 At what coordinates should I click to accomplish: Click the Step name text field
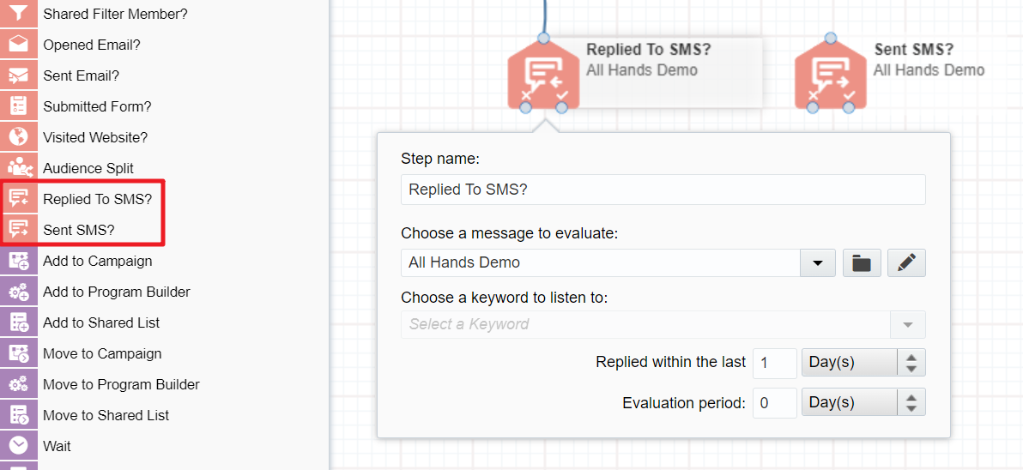663,190
